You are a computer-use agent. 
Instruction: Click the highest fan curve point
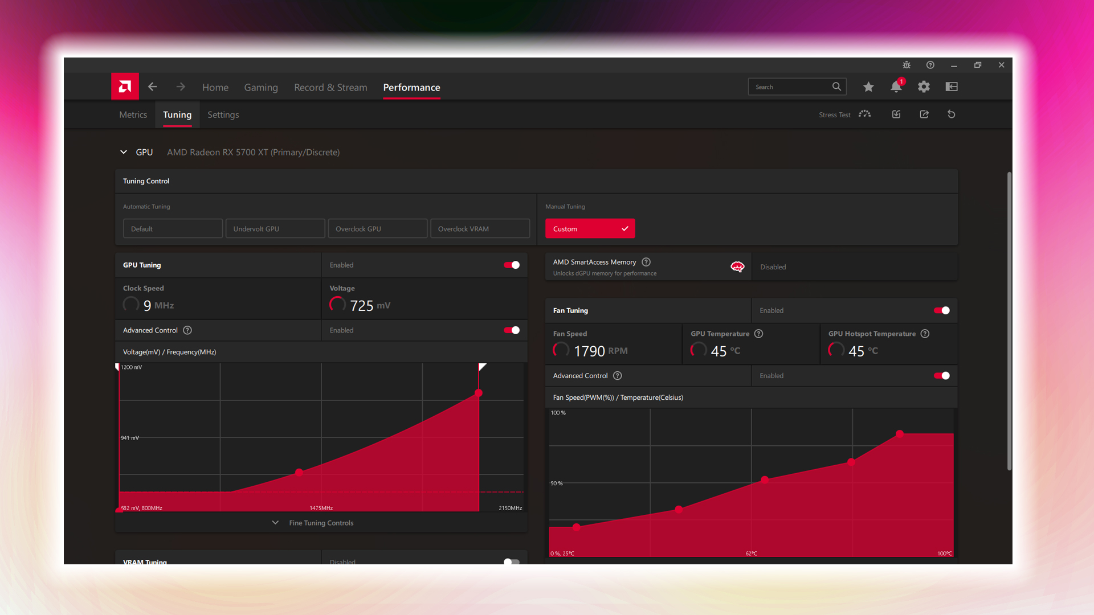900,434
